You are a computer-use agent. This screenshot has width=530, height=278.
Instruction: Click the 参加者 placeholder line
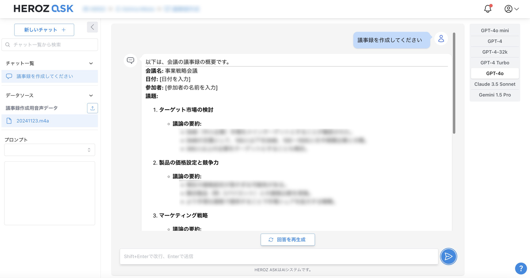pos(182,87)
